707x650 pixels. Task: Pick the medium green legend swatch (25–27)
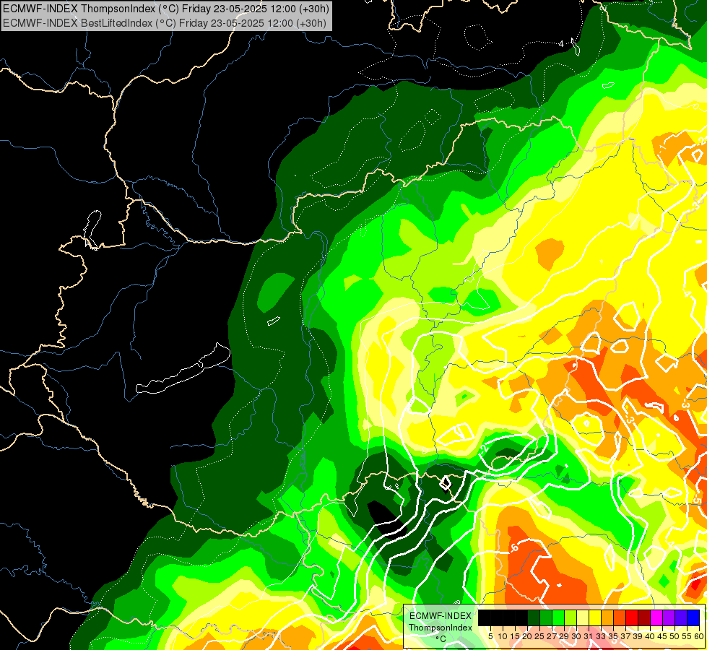pos(546,617)
